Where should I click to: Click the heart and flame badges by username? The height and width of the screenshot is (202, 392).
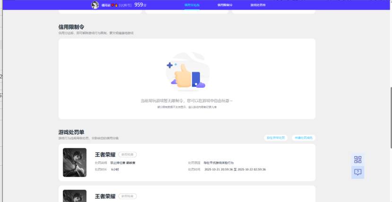114,5
